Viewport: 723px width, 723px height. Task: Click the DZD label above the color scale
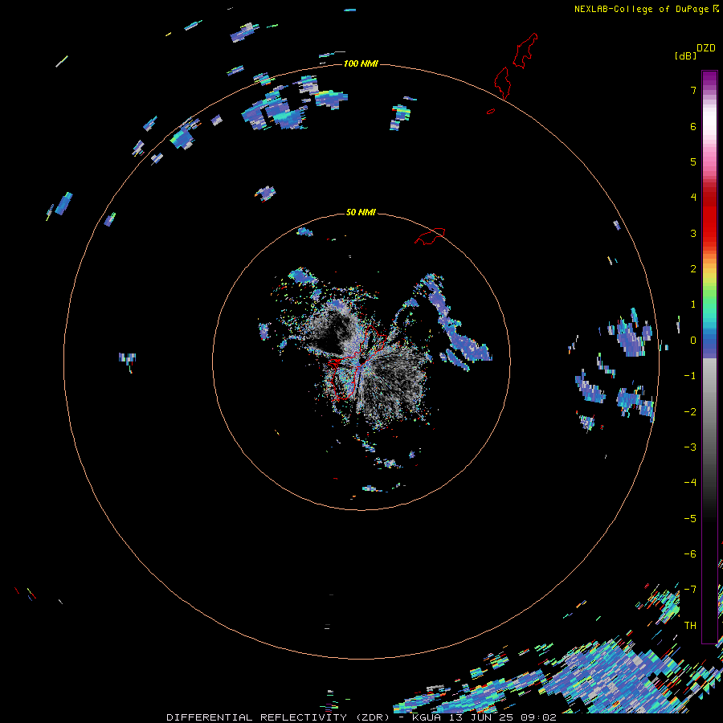706,48
